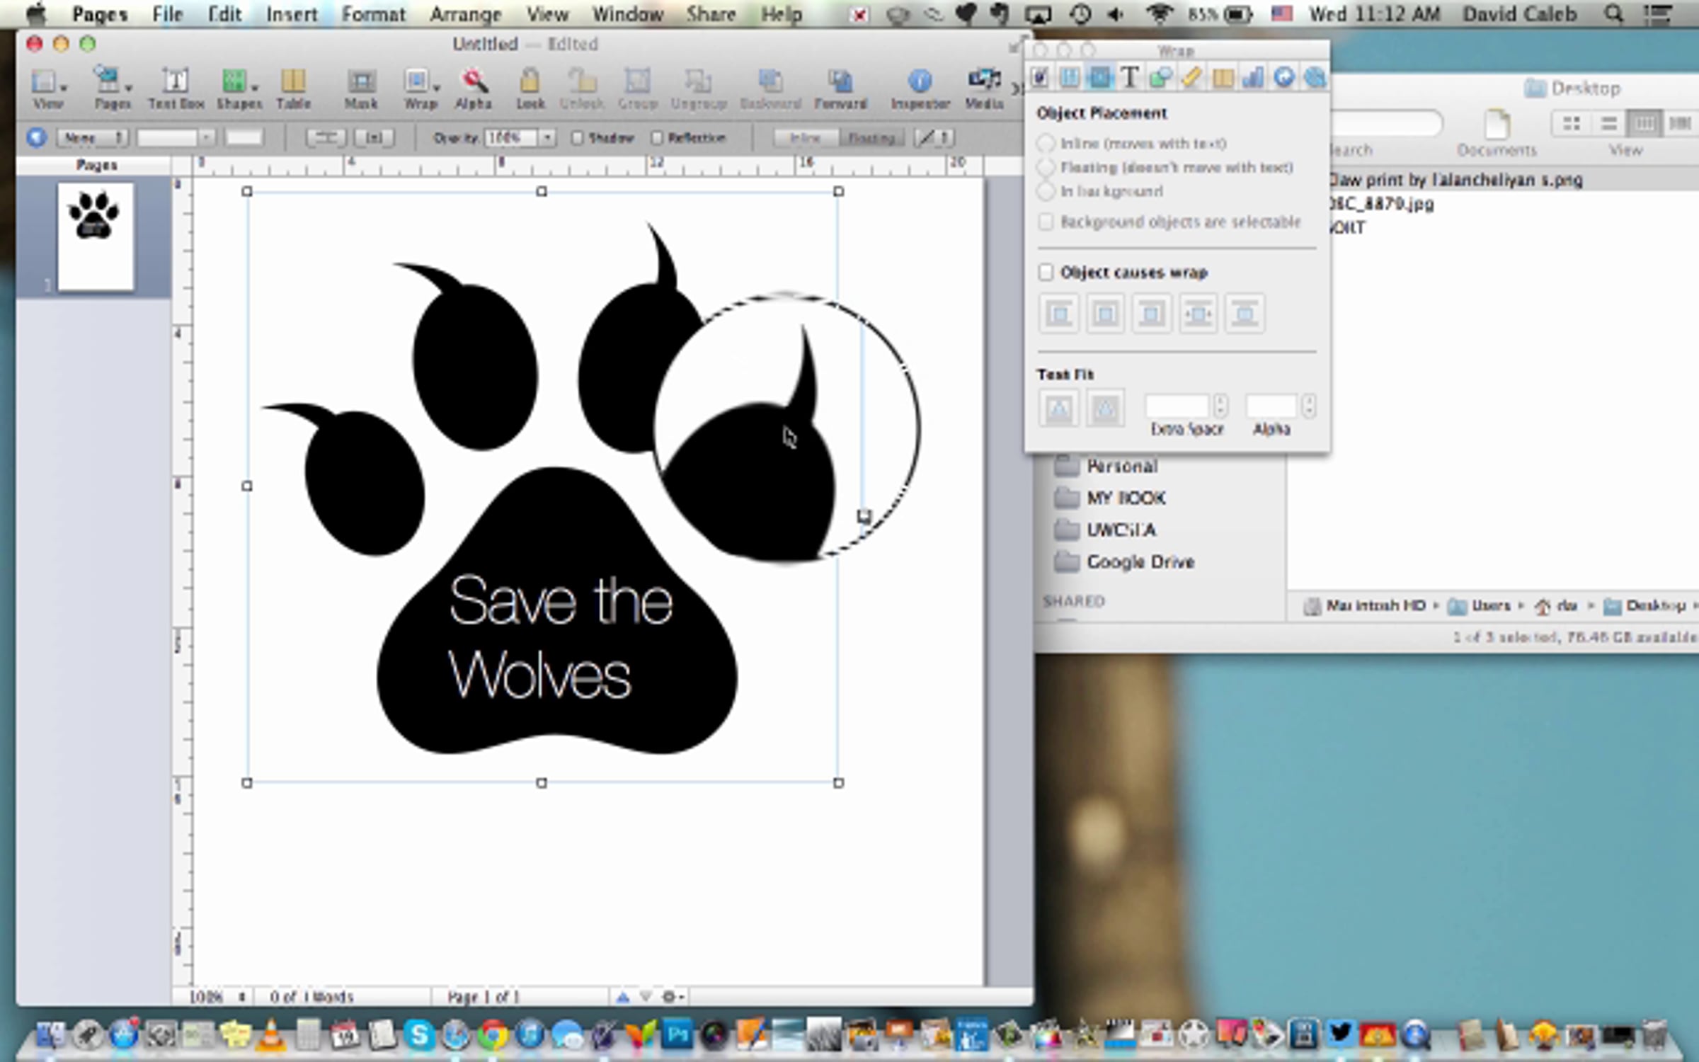This screenshot has height=1062, width=1699.
Task: Enable the Object causes wrap checkbox
Action: [1046, 272]
